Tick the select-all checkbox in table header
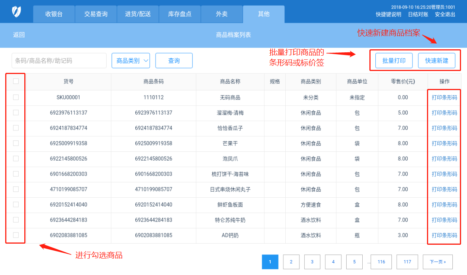Viewport: 467px width, 275px height. click(16, 81)
